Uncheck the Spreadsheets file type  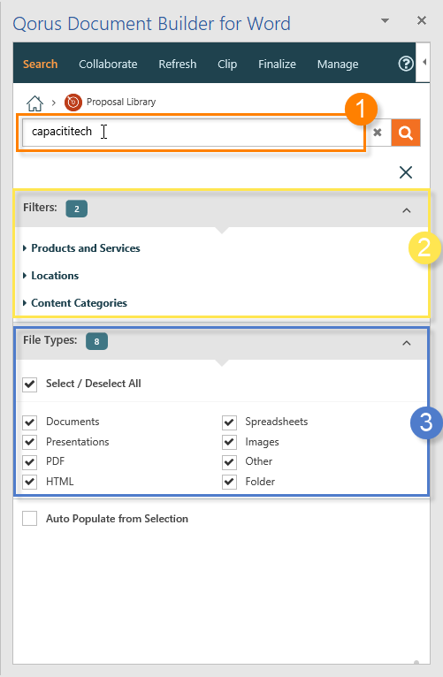point(229,422)
